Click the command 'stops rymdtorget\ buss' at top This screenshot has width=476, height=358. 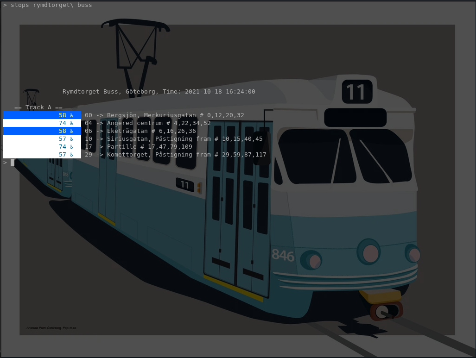51,5
